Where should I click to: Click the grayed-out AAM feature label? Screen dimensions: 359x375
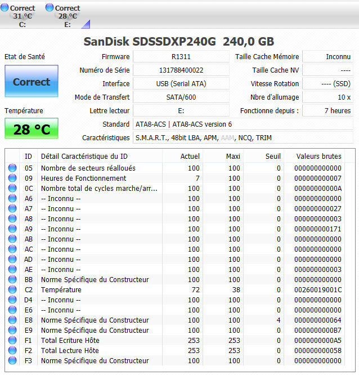point(227,138)
